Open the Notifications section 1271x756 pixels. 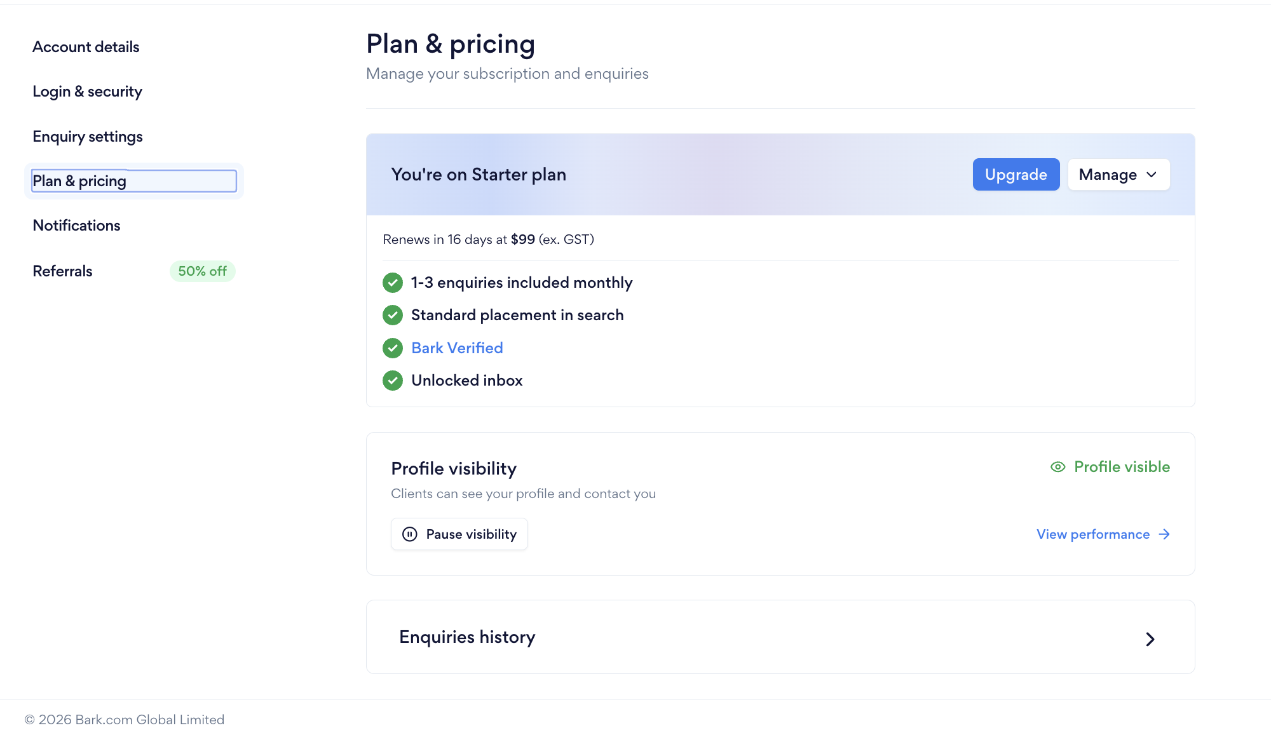76,226
